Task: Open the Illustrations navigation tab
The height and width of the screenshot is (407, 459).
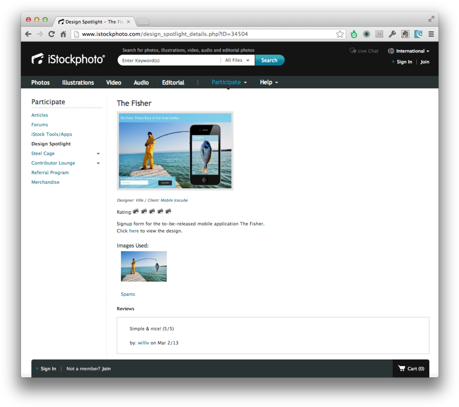Action: (x=78, y=82)
